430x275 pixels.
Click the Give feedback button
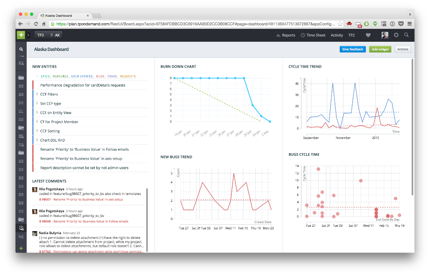point(353,49)
